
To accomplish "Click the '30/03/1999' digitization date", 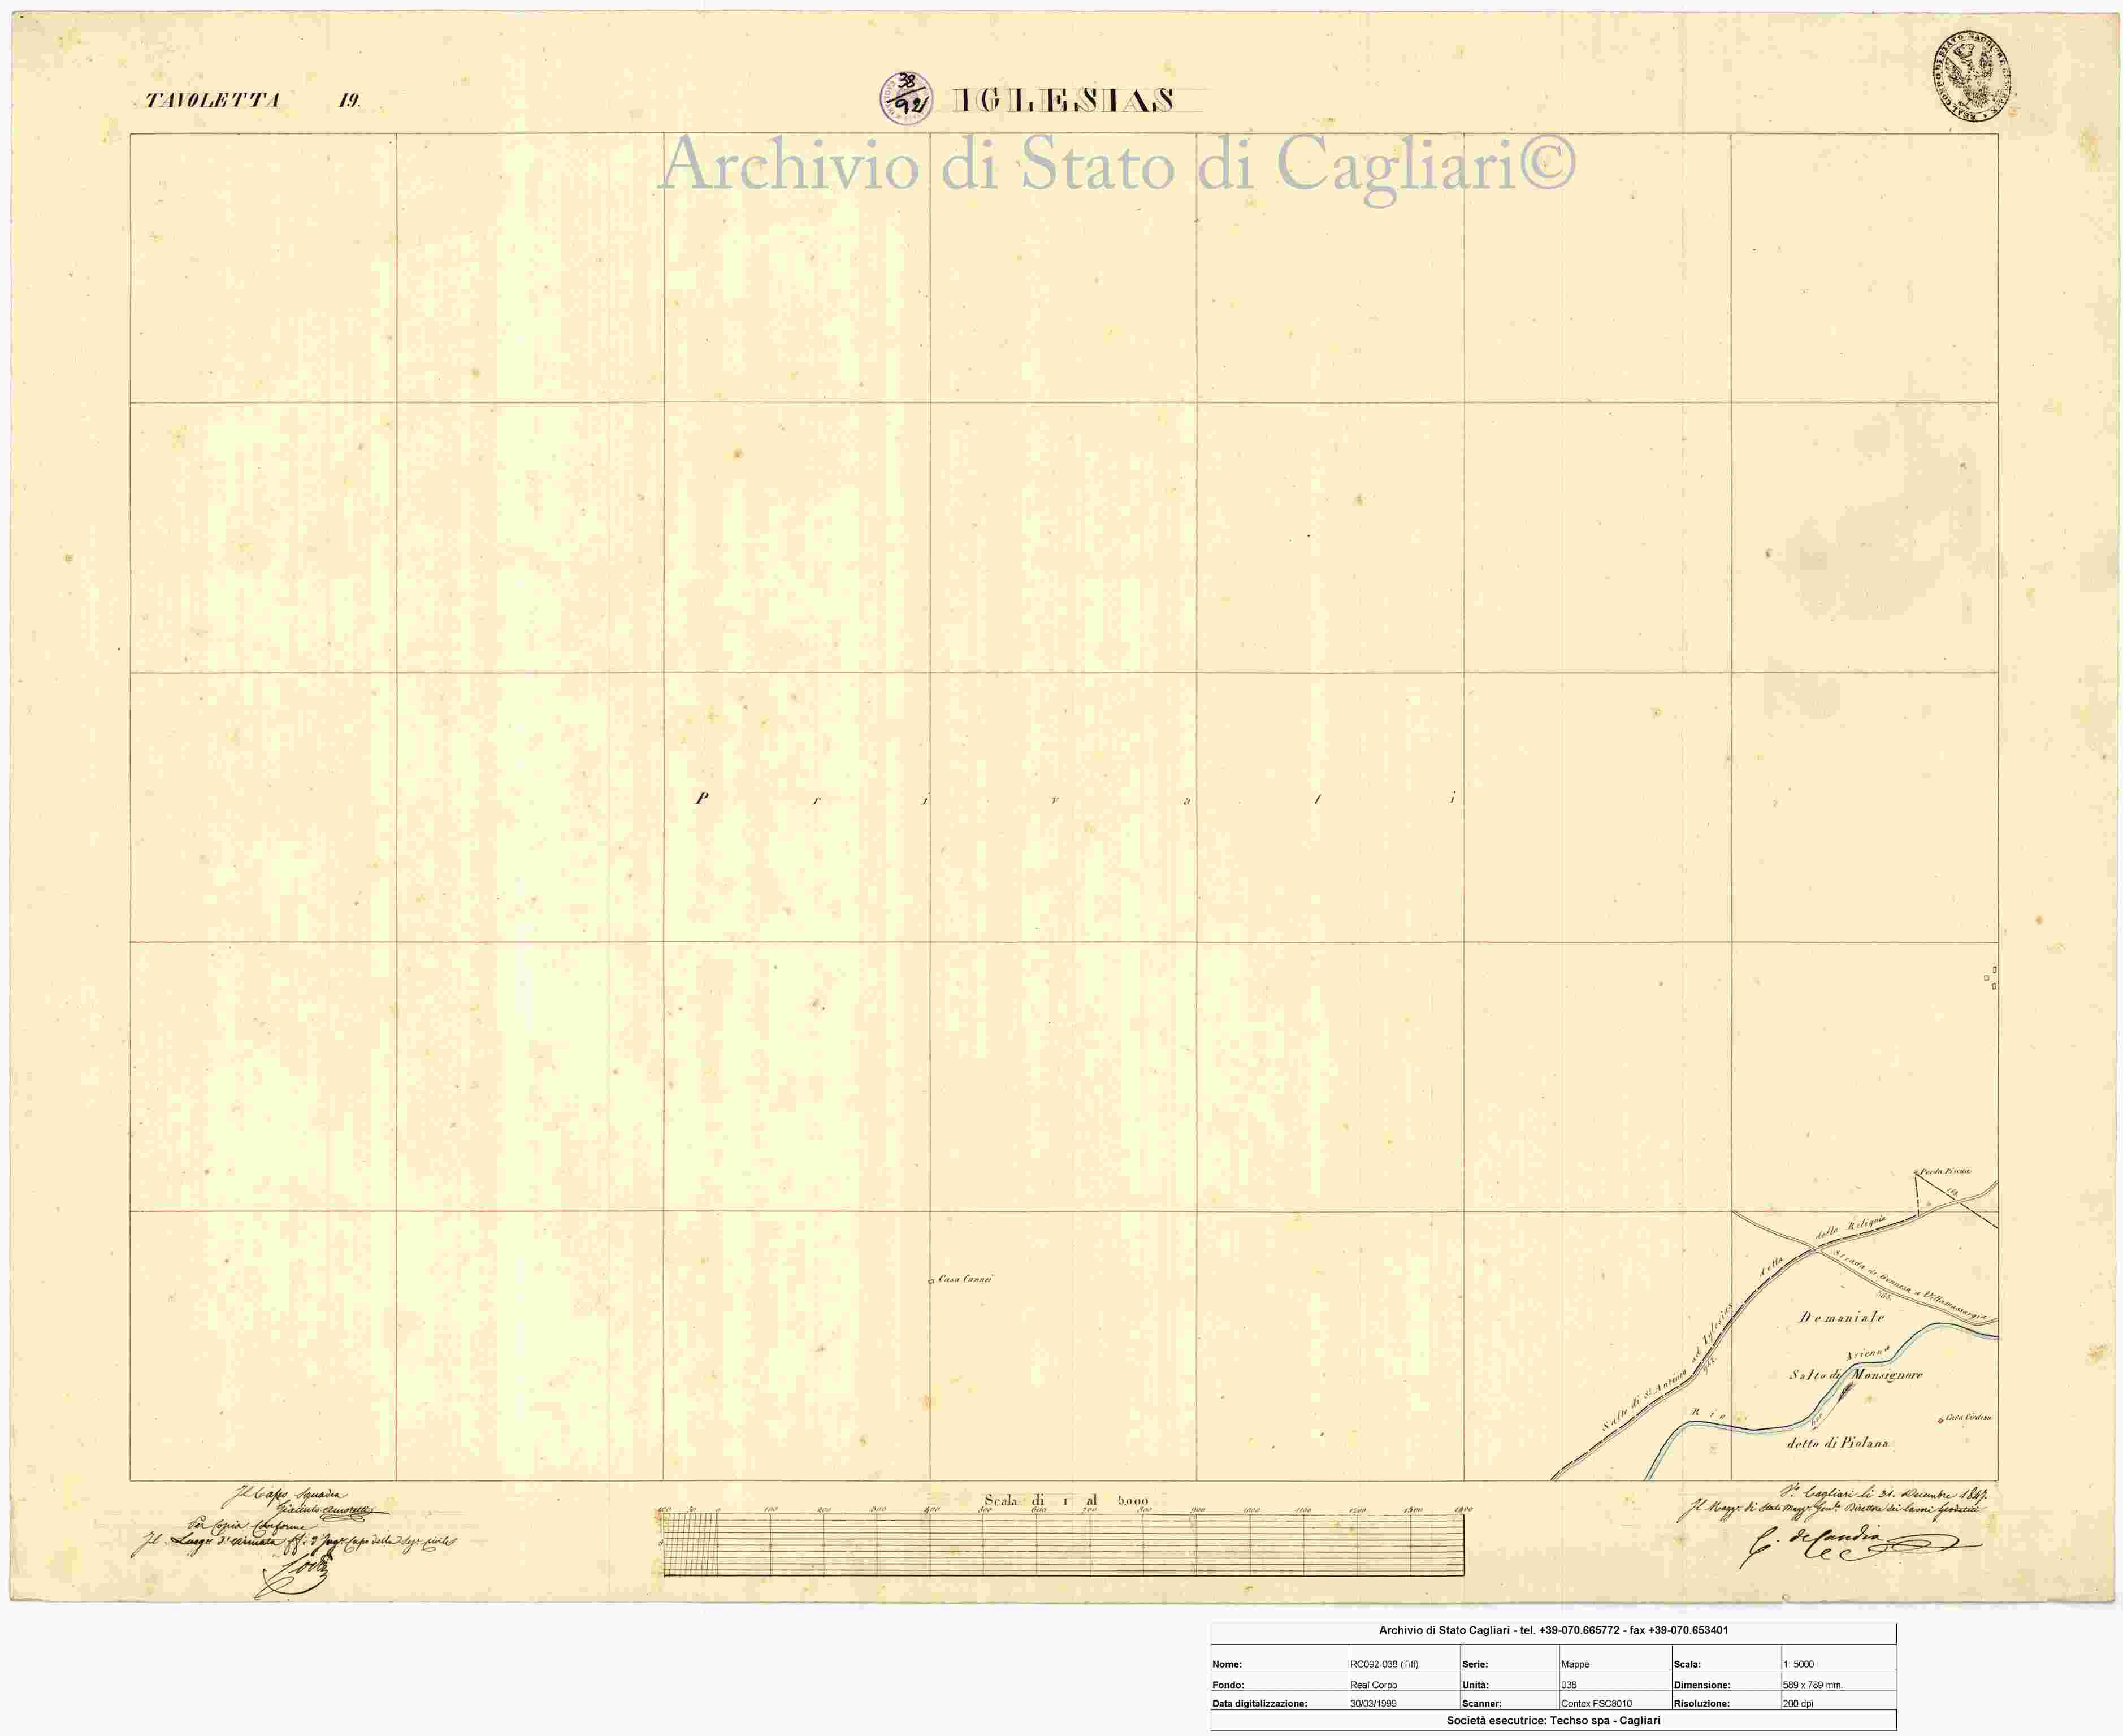I will pyautogui.click(x=1373, y=1703).
